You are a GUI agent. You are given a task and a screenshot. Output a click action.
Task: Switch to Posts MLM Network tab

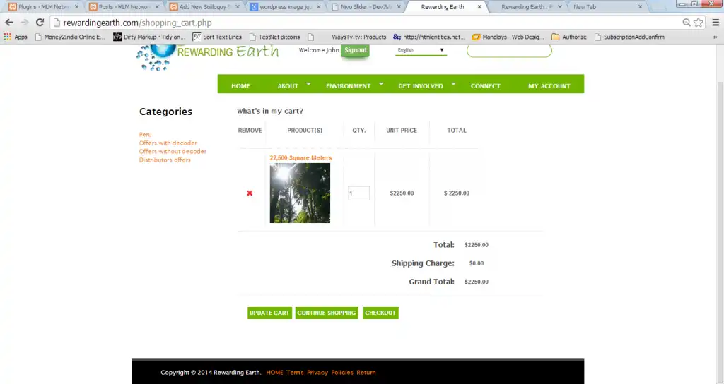[x=124, y=7]
